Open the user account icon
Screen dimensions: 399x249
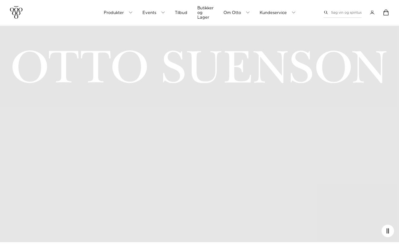[x=372, y=12]
